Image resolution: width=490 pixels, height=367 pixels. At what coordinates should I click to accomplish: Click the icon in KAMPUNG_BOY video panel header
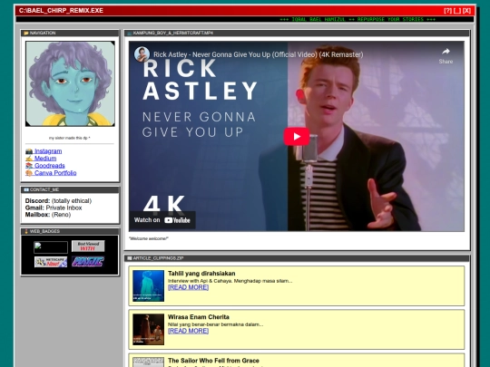[x=130, y=34]
